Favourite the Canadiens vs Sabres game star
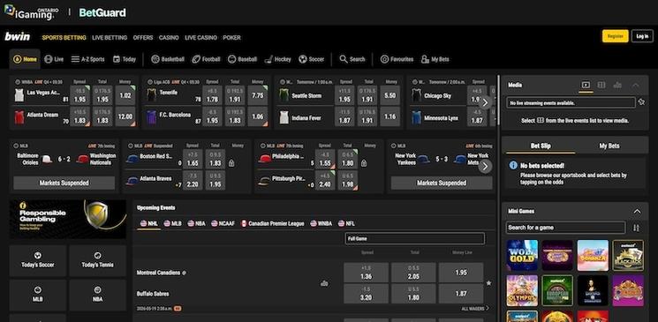Image resolution: width=658 pixels, height=322 pixels. click(x=489, y=283)
